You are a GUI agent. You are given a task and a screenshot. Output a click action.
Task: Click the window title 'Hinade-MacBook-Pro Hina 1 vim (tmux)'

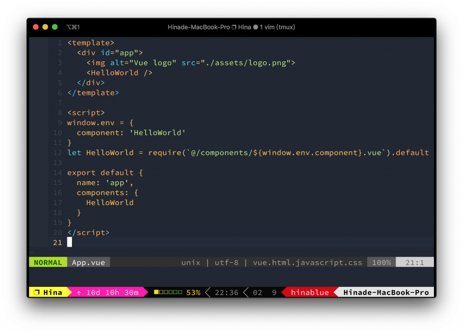tap(231, 27)
